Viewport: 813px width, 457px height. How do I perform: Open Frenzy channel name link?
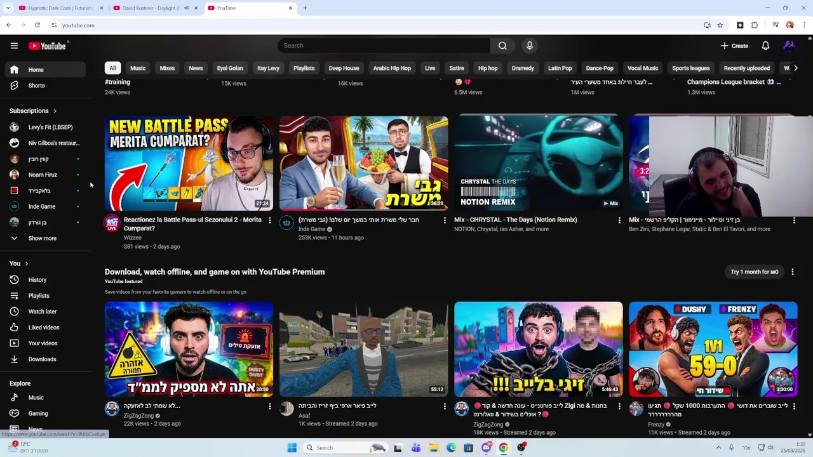[x=656, y=425]
